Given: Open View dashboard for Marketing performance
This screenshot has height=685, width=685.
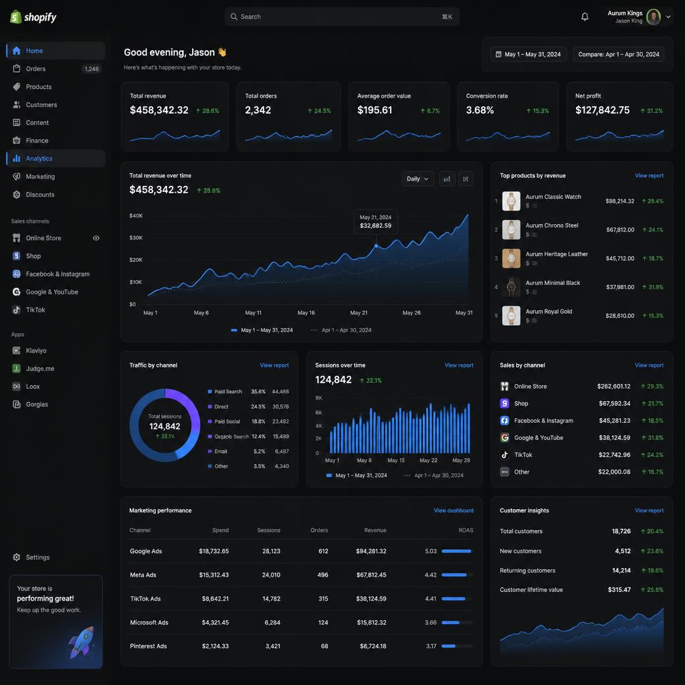Looking at the screenshot, I should click(454, 510).
